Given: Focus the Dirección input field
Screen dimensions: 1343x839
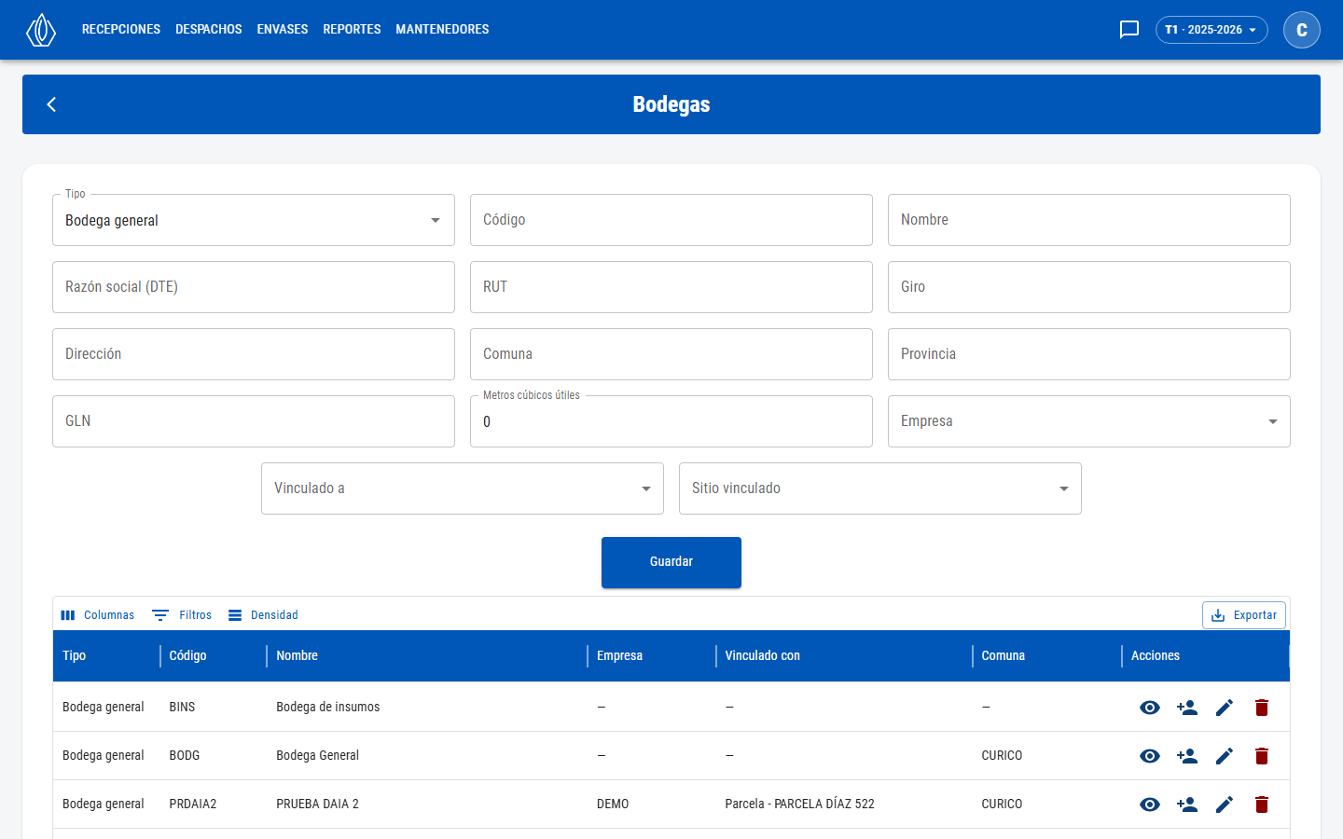Looking at the screenshot, I should click(254, 354).
